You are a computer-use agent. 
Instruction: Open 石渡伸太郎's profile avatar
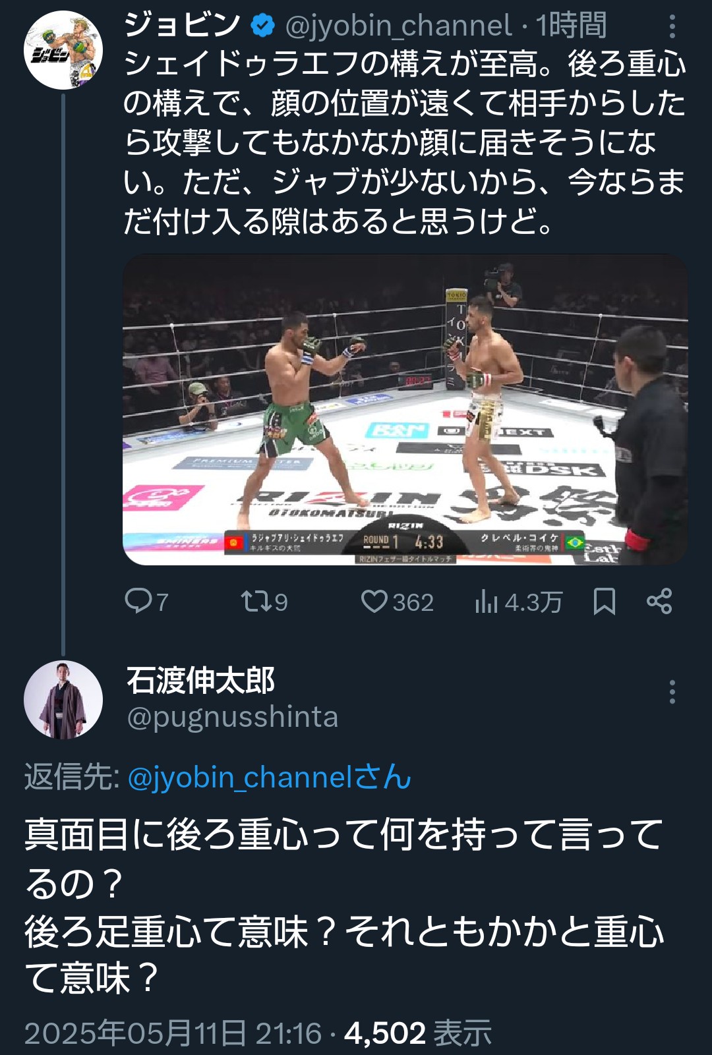click(63, 700)
